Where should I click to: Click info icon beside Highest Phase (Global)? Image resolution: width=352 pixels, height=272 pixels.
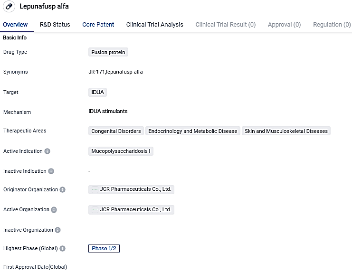pos(62,249)
